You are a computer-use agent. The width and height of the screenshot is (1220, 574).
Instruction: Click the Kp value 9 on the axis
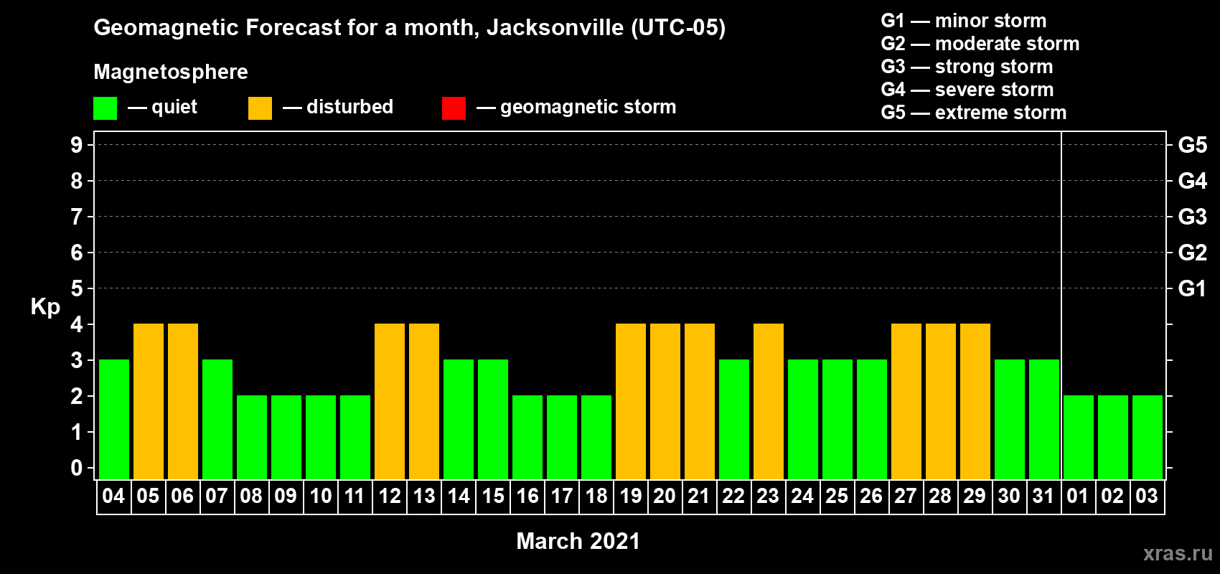(x=77, y=145)
